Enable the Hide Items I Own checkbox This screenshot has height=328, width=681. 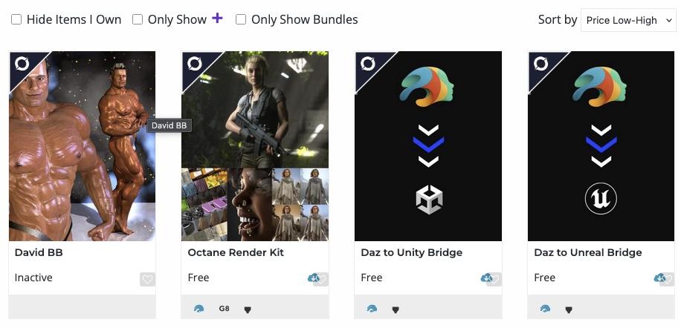tap(16, 19)
